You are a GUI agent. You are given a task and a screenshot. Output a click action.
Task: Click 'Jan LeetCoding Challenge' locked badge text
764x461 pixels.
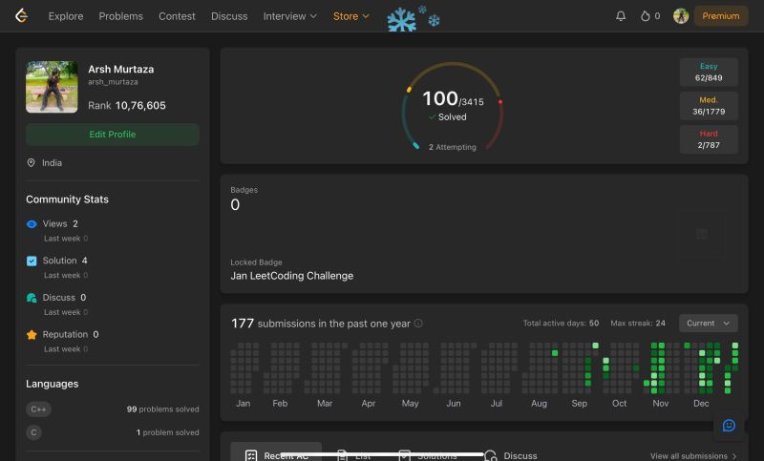pos(292,276)
